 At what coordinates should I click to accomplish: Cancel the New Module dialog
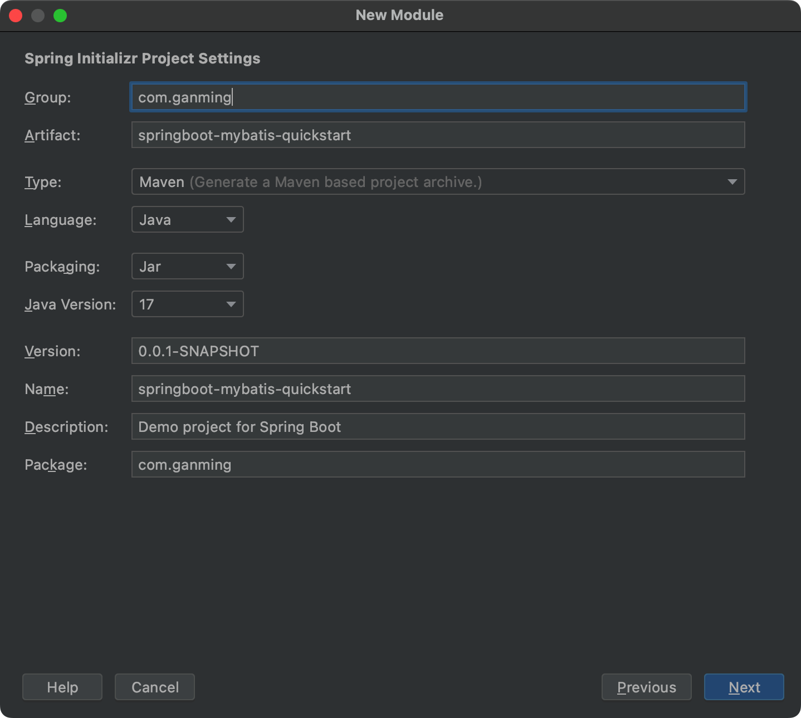pos(155,687)
